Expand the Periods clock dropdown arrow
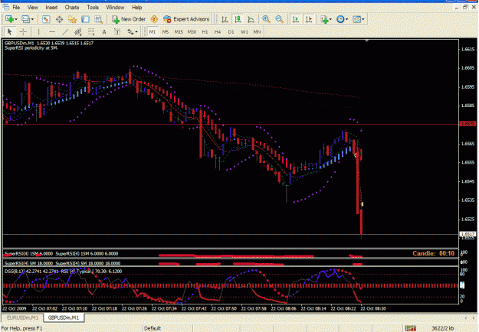This screenshot has width=479, height=332. pyautogui.click(x=346, y=20)
